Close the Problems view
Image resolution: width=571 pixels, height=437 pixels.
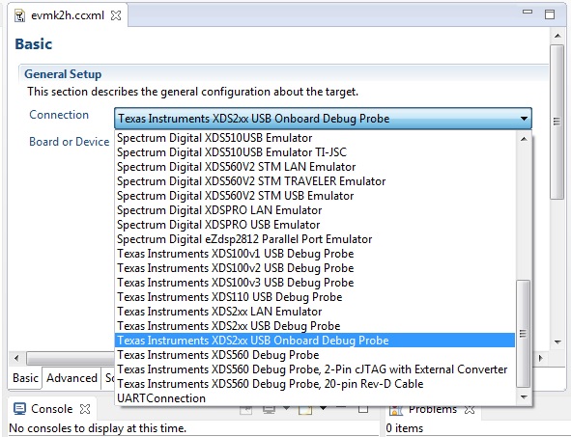click(x=470, y=410)
